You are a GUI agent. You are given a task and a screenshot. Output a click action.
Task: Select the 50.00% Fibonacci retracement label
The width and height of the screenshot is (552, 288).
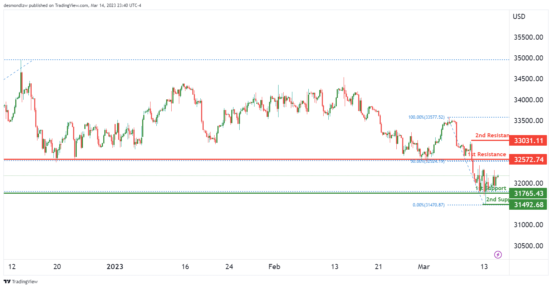[x=427, y=161]
